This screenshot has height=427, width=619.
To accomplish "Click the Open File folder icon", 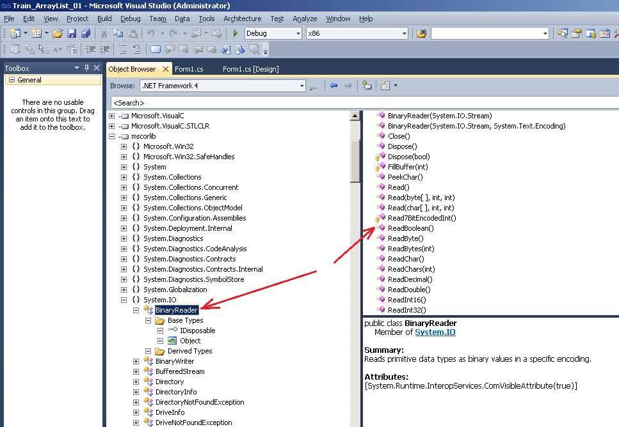I will point(58,33).
